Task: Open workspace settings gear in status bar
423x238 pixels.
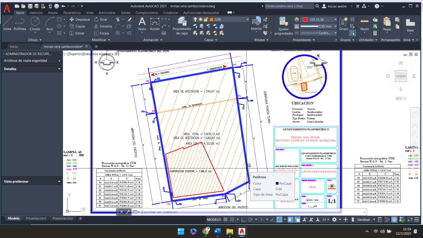Action: [334, 219]
